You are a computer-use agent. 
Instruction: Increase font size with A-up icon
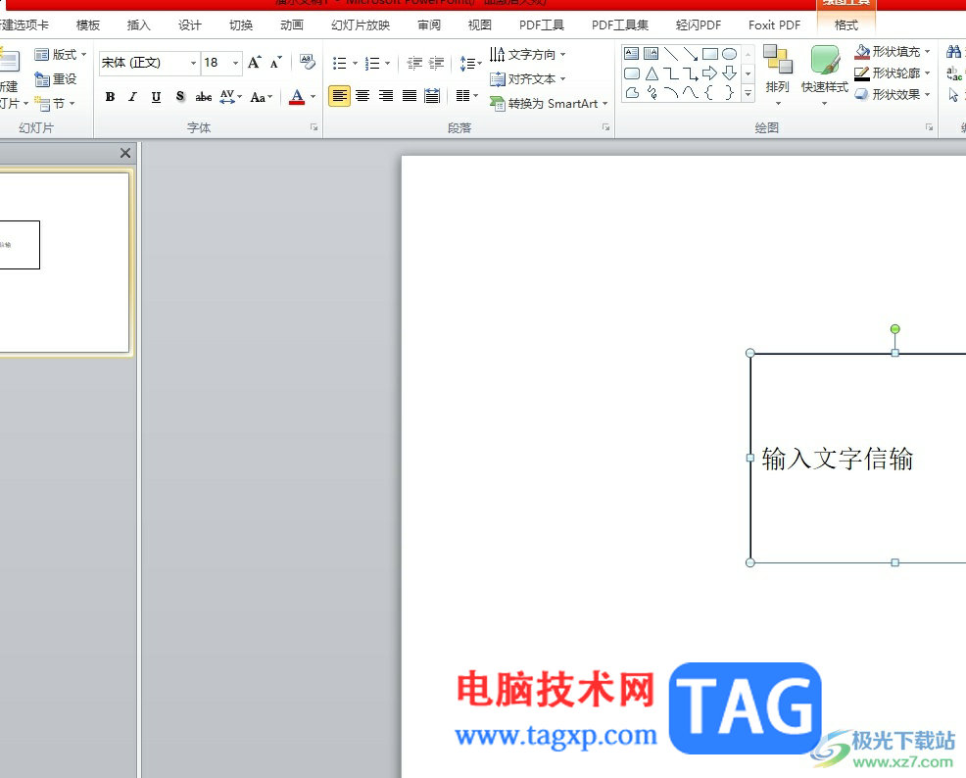point(255,62)
